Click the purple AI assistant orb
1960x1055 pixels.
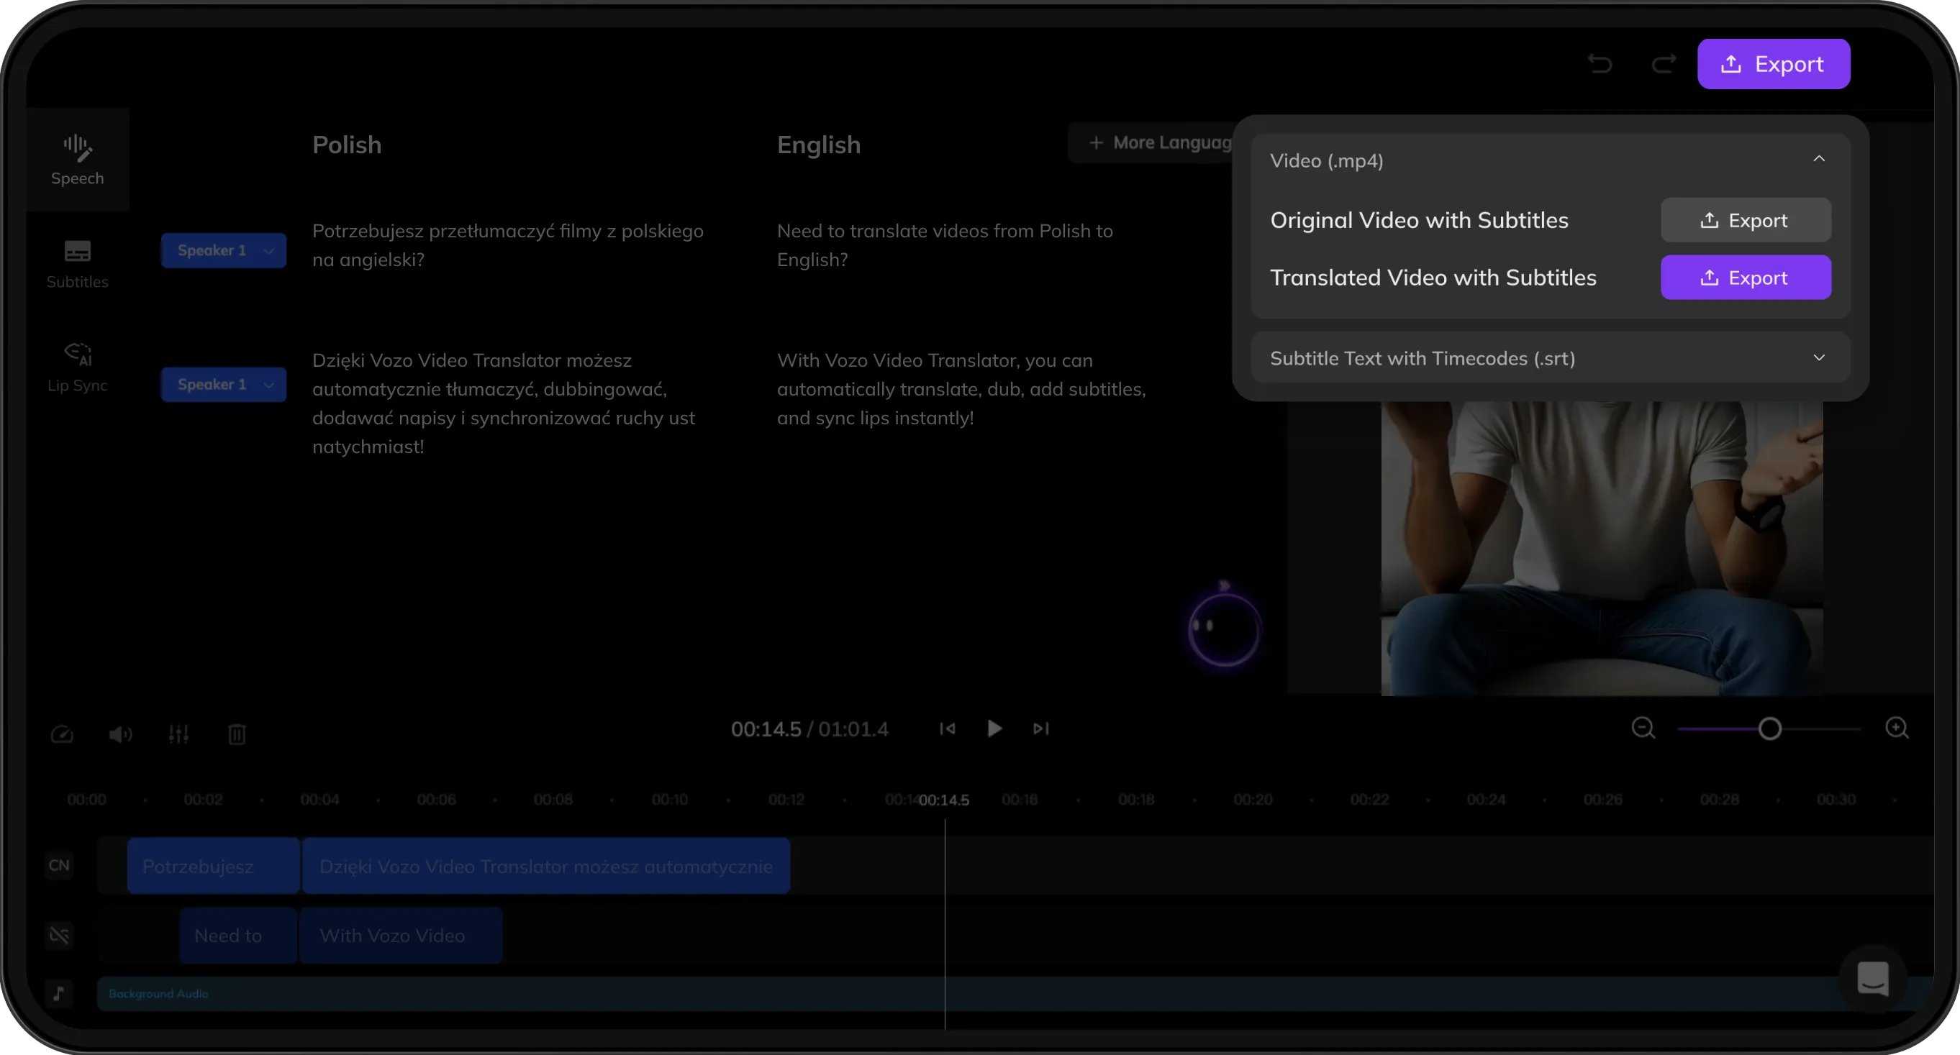[1224, 629]
